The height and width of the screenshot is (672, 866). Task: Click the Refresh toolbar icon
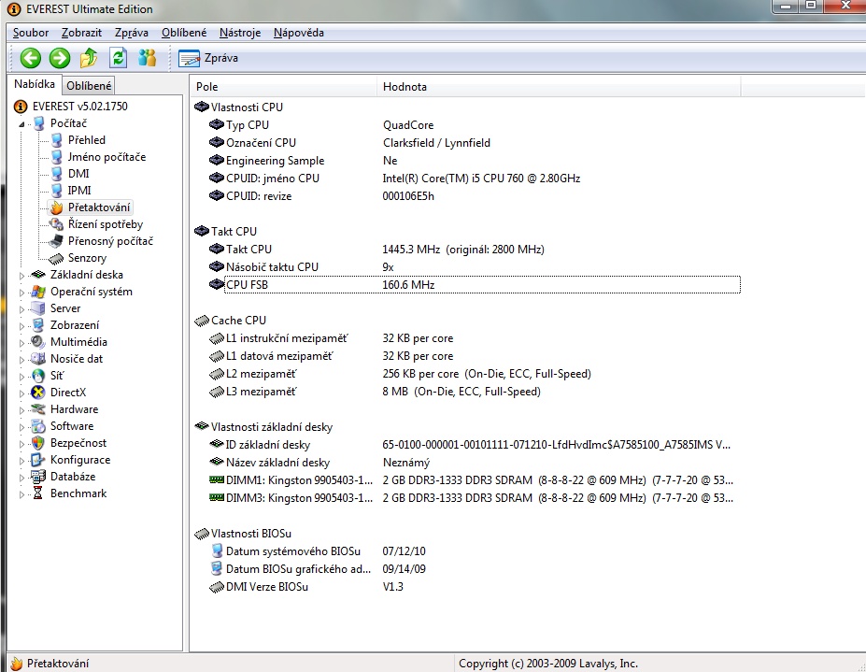click(118, 58)
